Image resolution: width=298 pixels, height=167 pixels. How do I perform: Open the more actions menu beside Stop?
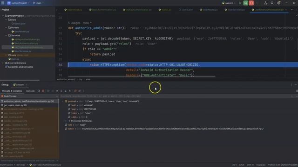coord(257,3)
